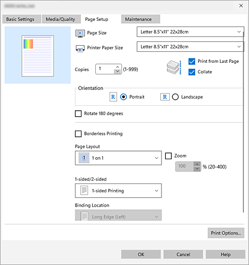Open the 1-sided/2-sided dropdown

click(x=118, y=191)
